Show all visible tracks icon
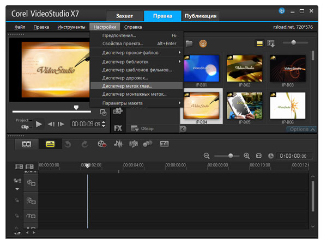Image resolution: width=327 pixels, height=247 pixels. (x=19, y=166)
